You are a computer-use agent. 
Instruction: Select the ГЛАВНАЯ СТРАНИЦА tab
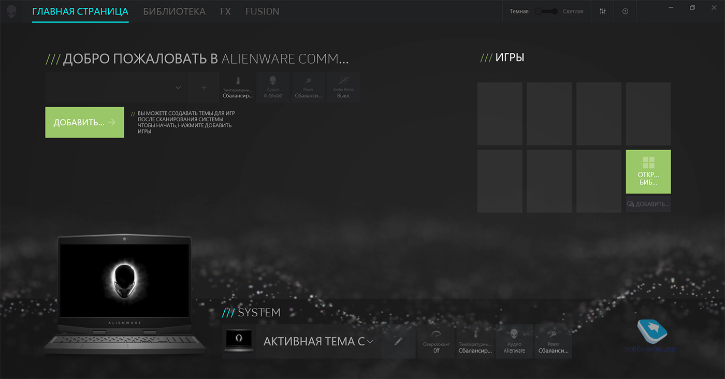click(x=80, y=11)
